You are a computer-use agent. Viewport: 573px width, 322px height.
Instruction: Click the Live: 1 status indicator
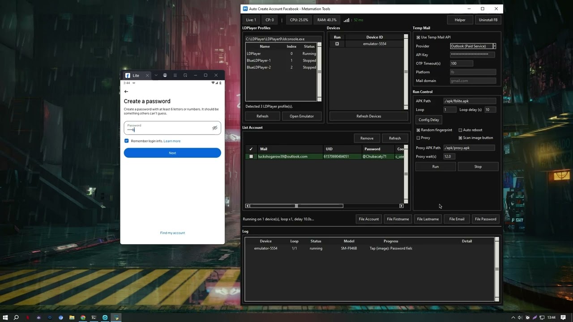[x=251, y=20]
